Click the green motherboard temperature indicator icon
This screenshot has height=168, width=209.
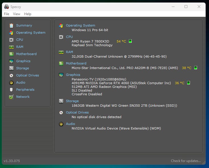pyautogui.click(x=196, y=68)
